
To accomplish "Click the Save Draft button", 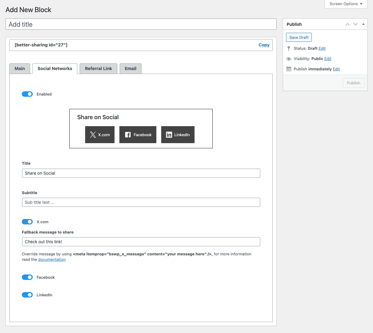I will 299,37.
